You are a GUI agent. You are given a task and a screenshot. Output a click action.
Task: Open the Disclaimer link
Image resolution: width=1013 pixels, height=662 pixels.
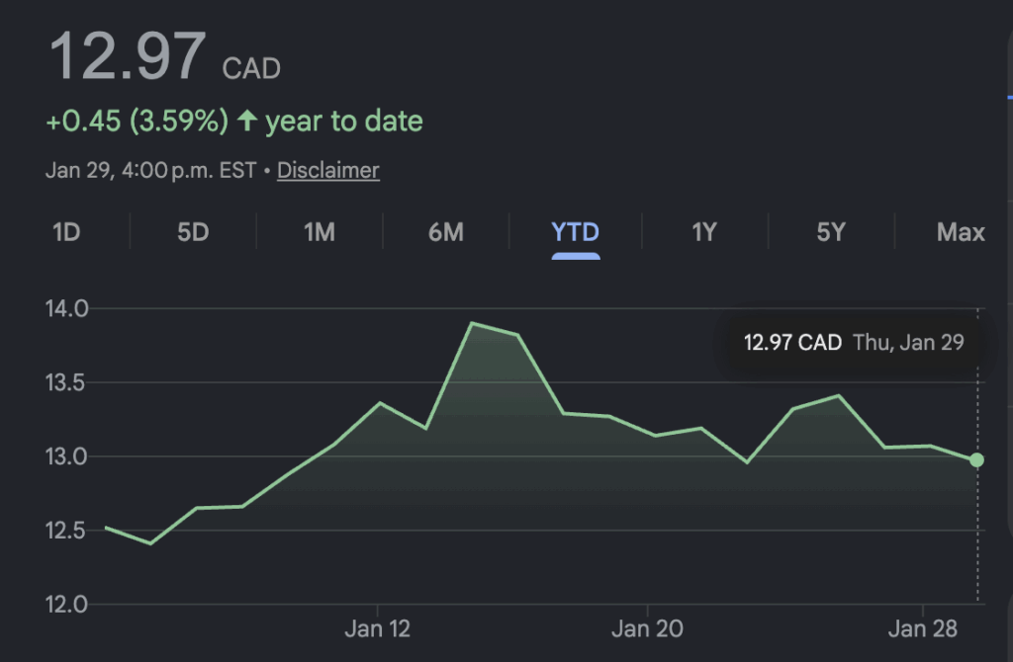click(x=327, y=170)
